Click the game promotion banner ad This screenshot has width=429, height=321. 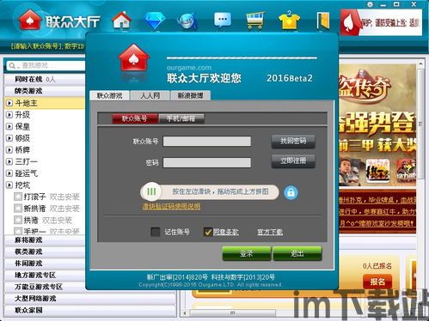tap(377, 124)
